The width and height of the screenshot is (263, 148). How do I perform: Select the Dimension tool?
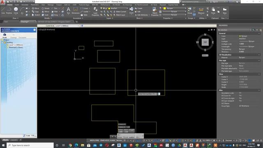tap(76, 10)
